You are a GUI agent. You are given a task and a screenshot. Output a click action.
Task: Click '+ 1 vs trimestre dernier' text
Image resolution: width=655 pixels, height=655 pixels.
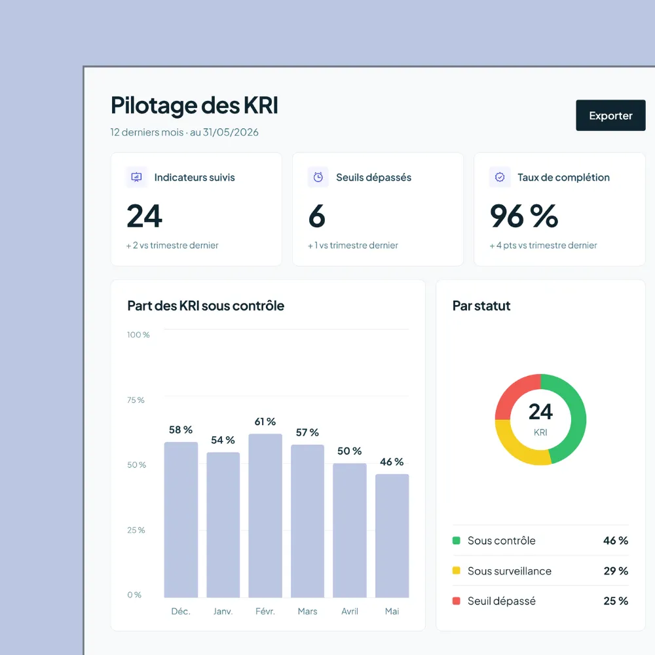(353, 245)
